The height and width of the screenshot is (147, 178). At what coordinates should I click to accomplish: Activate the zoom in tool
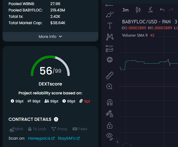[110, 87]
